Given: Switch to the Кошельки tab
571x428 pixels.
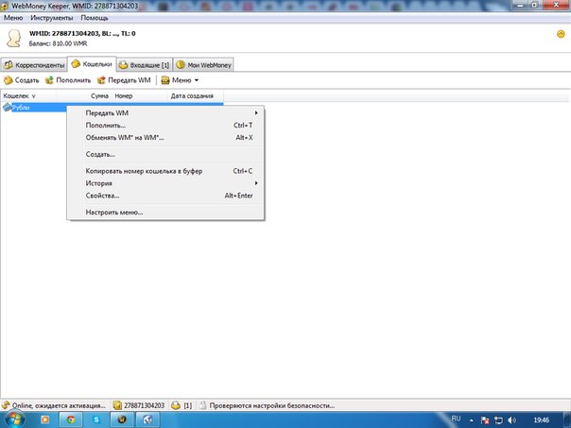Looking at the screenshot, I should pyautogui.click(x=92, y=64).
